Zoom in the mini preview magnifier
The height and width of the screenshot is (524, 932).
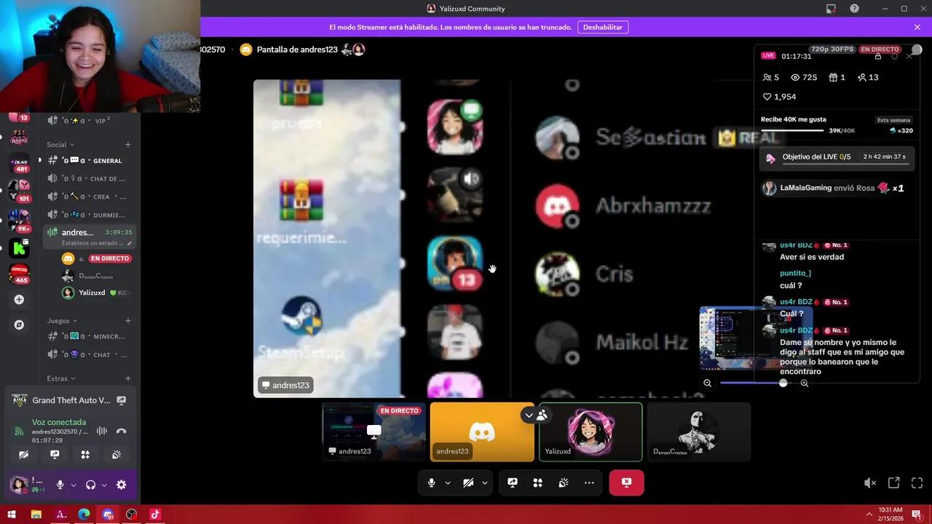coord(805,384)
